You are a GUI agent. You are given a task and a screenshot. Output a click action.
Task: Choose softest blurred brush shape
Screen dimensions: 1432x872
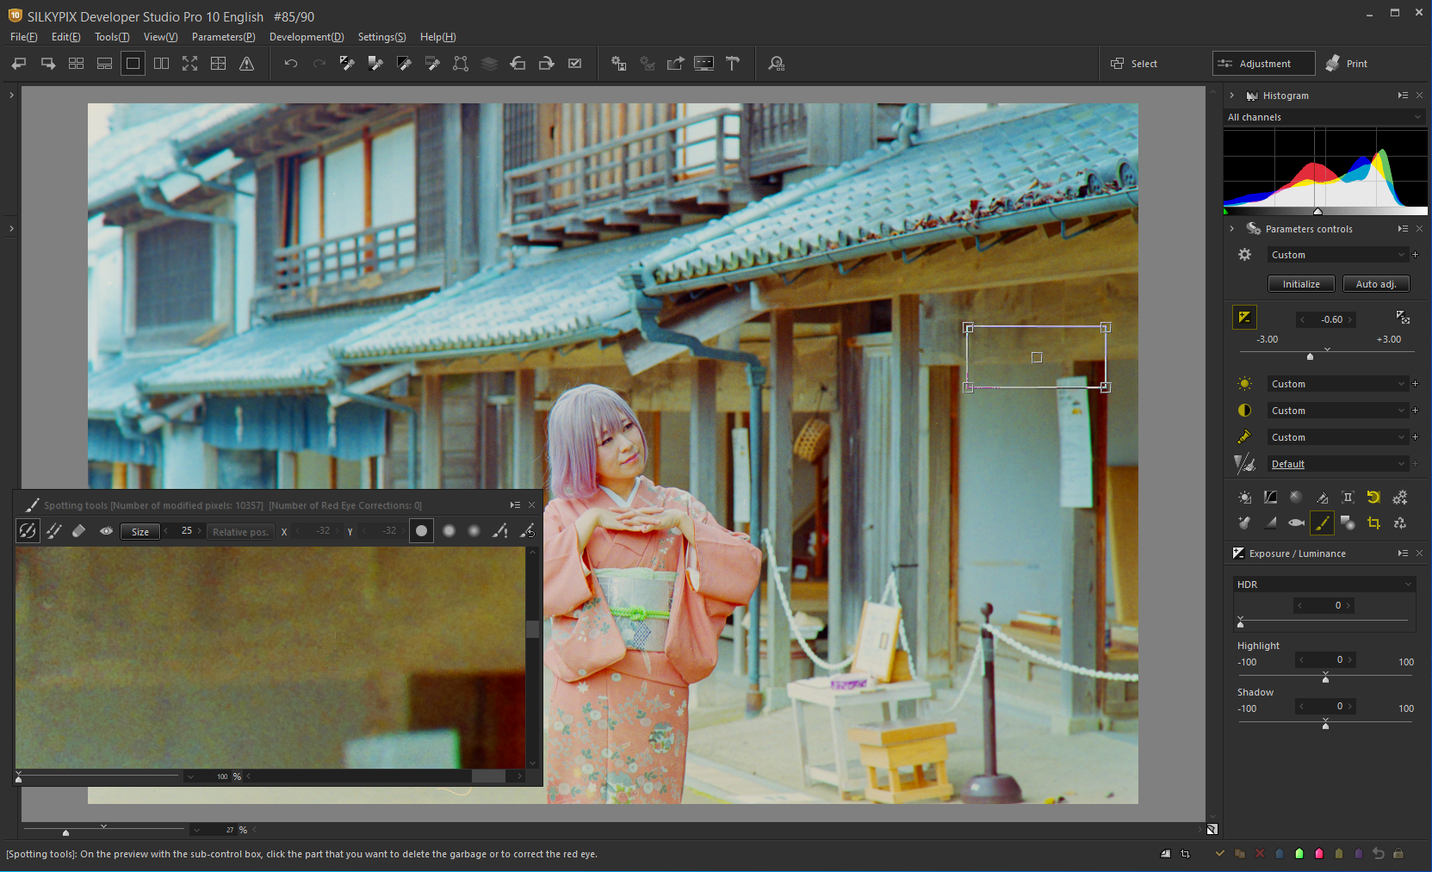point(474,531)
